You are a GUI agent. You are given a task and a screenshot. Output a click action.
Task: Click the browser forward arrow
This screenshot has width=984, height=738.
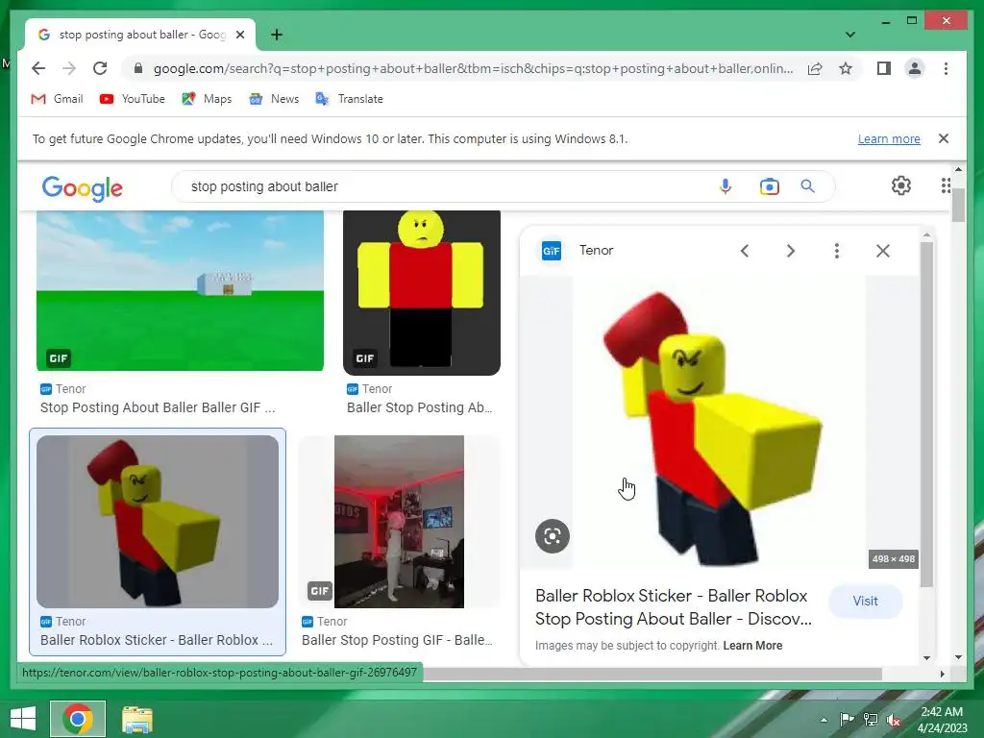[x=69, y=68]
